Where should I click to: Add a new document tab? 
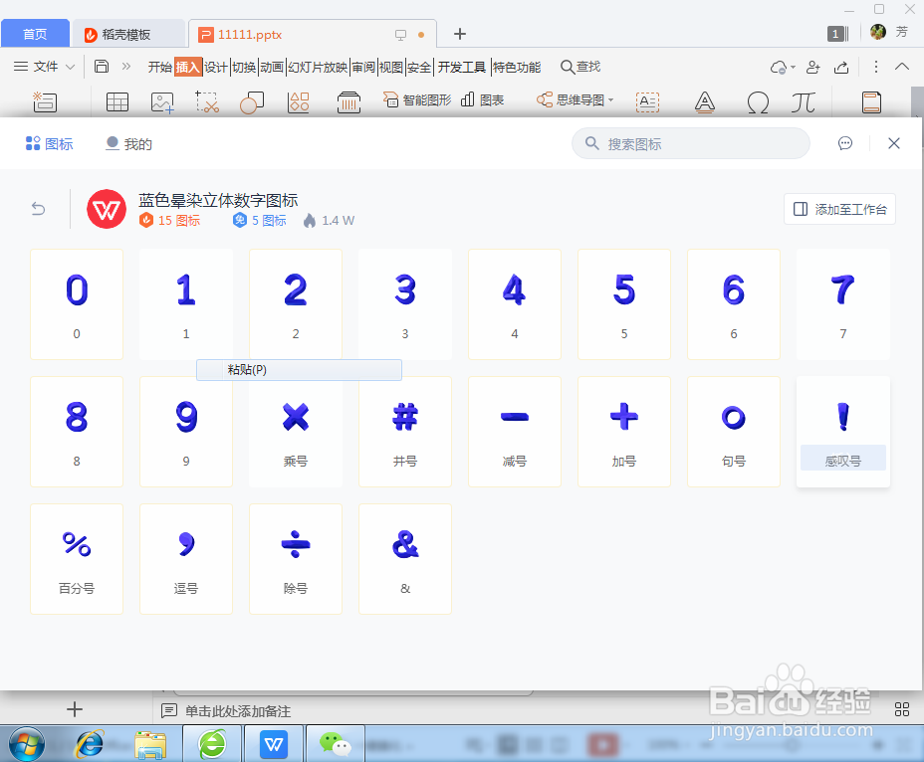[460, 34]
